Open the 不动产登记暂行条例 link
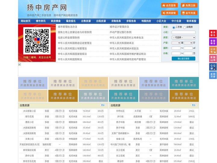The height and width of the screenshot is (163, 217). coord(121,32)
